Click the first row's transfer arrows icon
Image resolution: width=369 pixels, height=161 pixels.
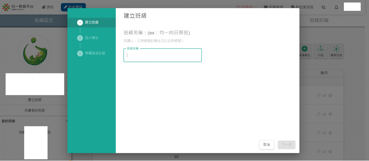click(x=324, y=95)
